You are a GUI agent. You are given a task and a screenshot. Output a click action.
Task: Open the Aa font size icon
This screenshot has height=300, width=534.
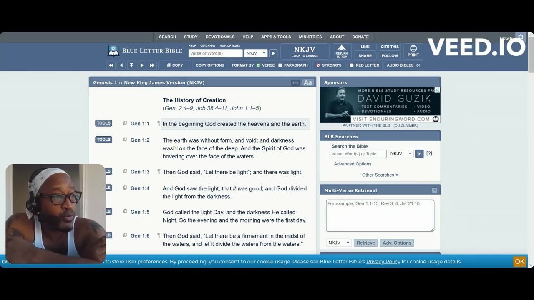(x=308, y=82)
